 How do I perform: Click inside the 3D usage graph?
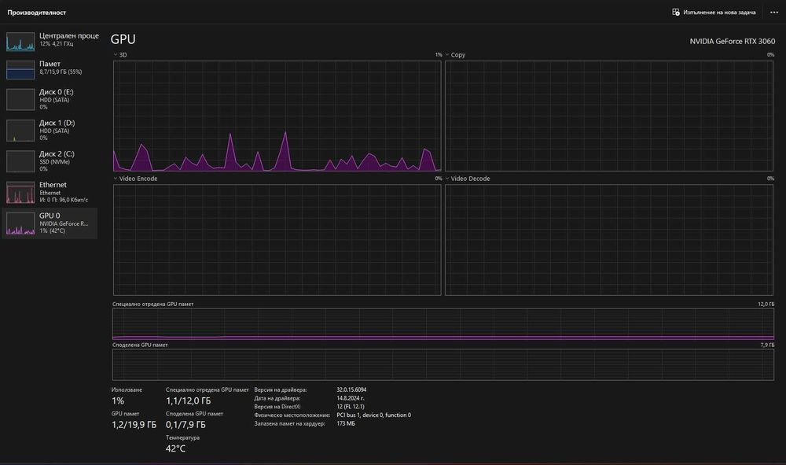(277, 116)
